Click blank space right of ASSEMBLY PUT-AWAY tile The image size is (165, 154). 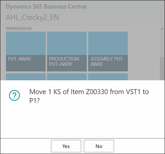pyautogui.click(x=144, y=51)
